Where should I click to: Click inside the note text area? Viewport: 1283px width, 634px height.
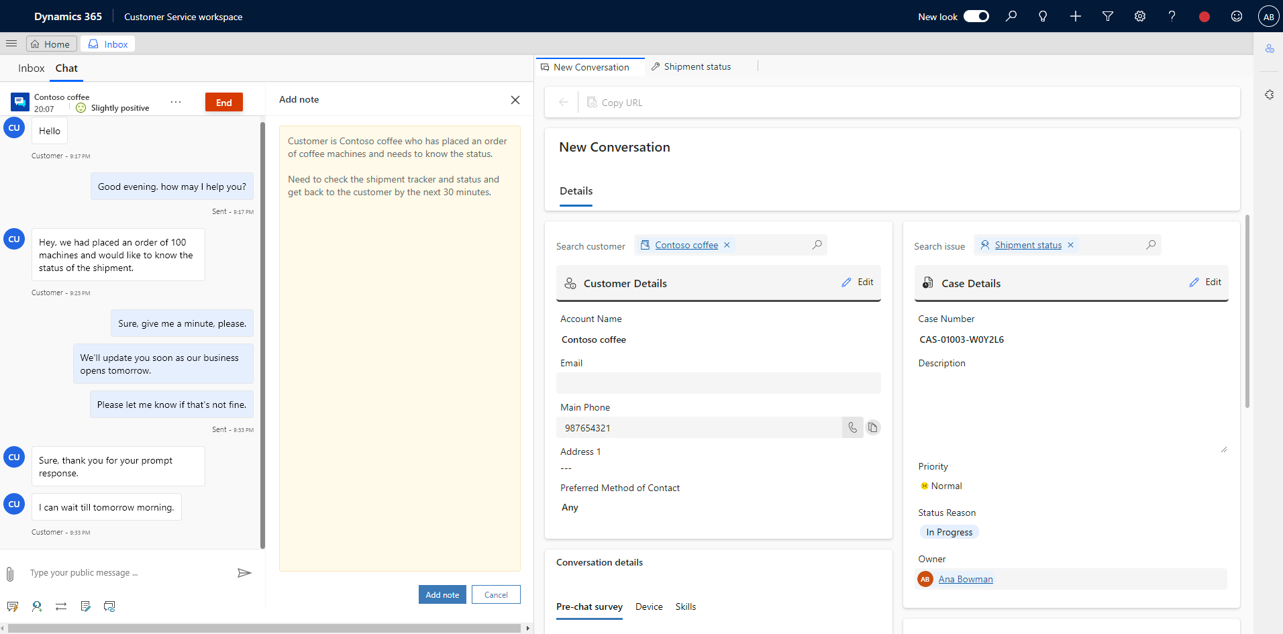tap(400, 348)
